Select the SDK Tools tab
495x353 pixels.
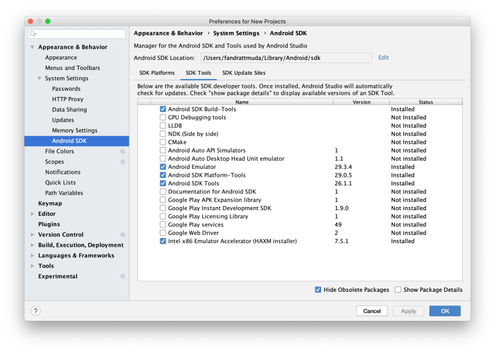pos(198,73)
